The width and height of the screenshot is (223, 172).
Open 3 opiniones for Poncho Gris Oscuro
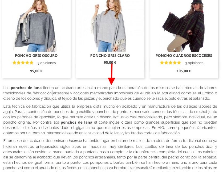pyautogui.click(x=47, y=63)
